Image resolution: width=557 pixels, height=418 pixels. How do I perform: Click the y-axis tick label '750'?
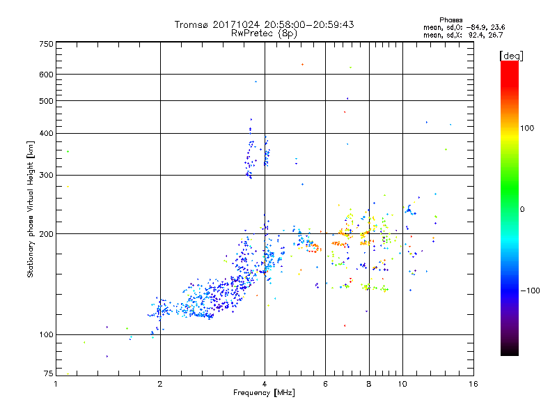46,44
